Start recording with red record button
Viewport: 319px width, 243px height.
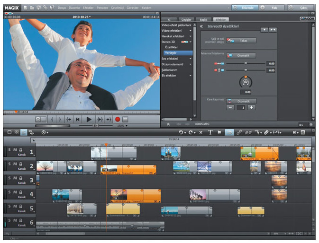point(118,120)
